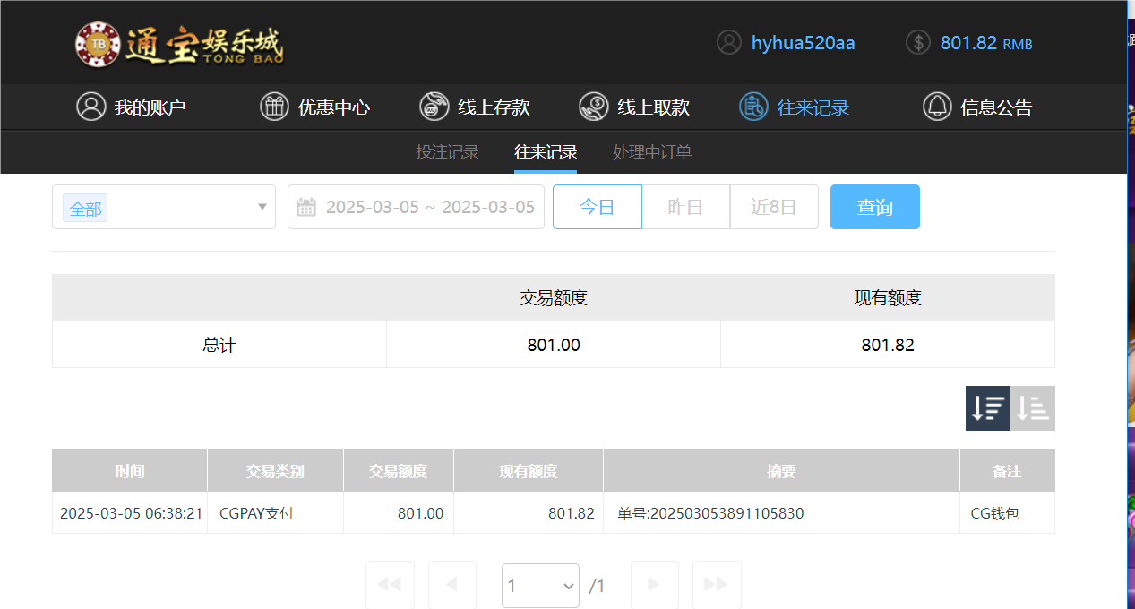Select the 往来记录 records icon
Image resolution: width=1135 pixels, height=609 pixels.
pos(752,107)
